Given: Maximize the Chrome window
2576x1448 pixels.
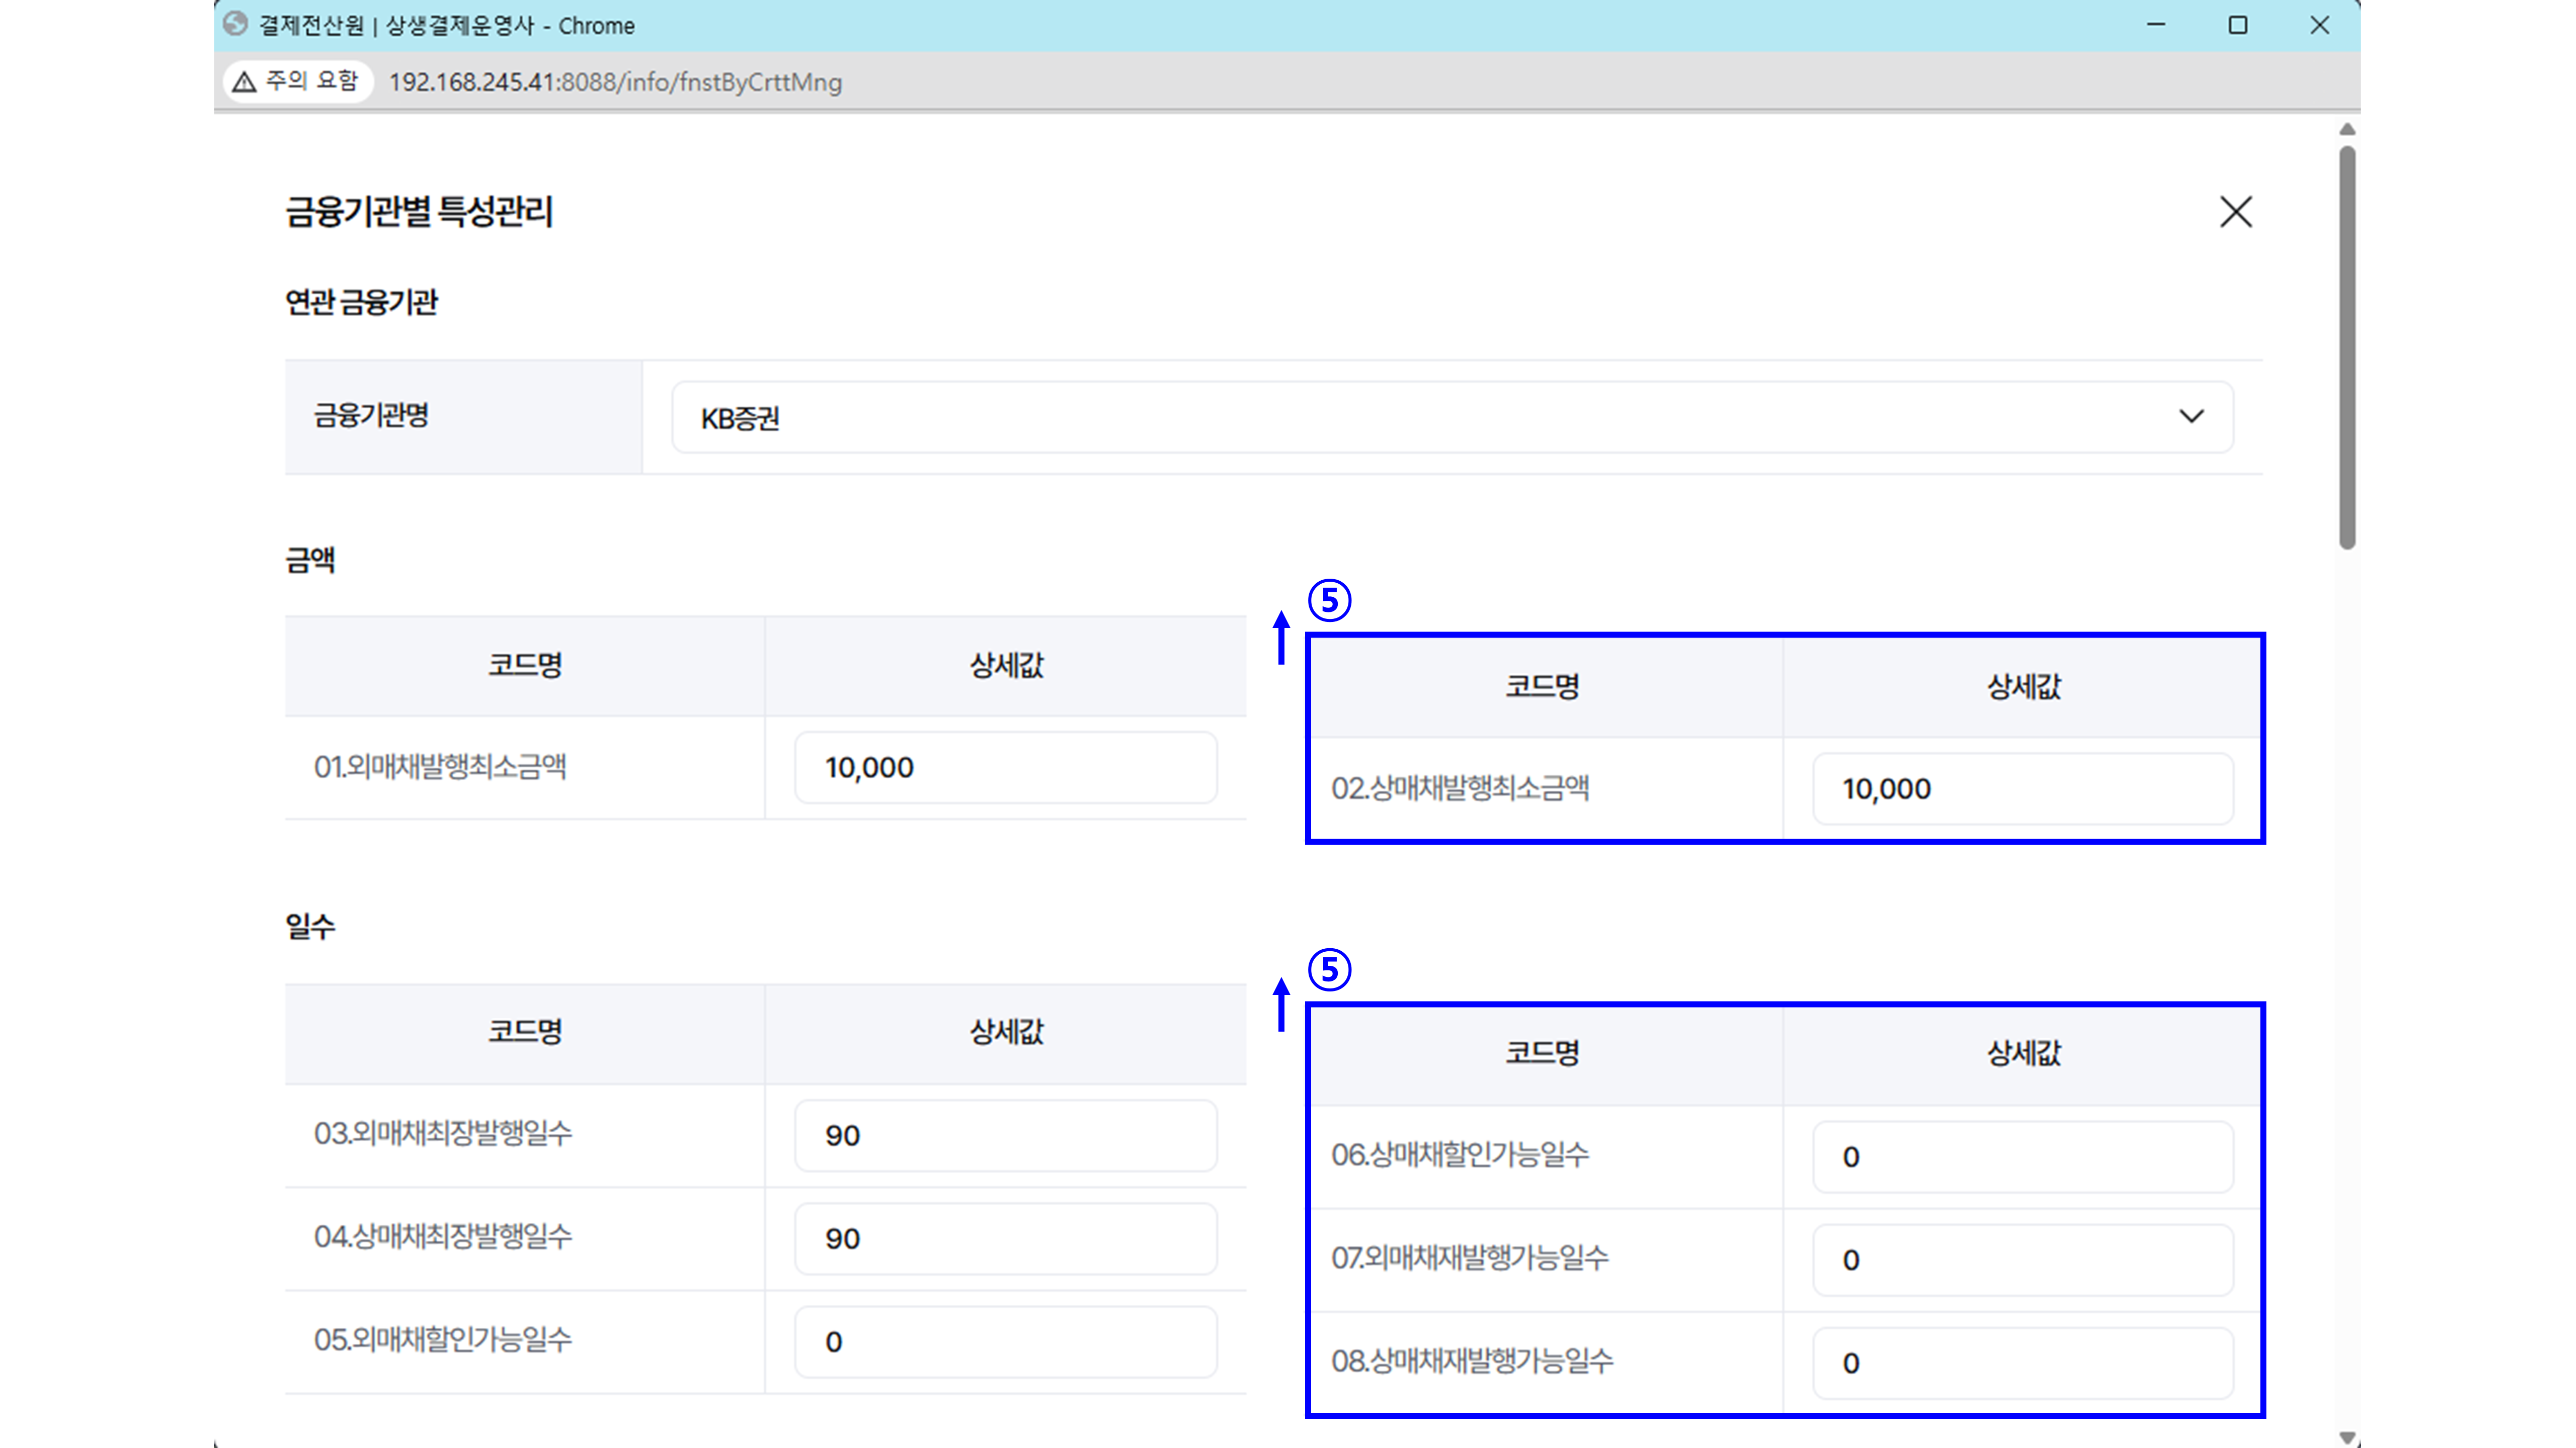Looking at the screenshot, I should click(2238, 25).
